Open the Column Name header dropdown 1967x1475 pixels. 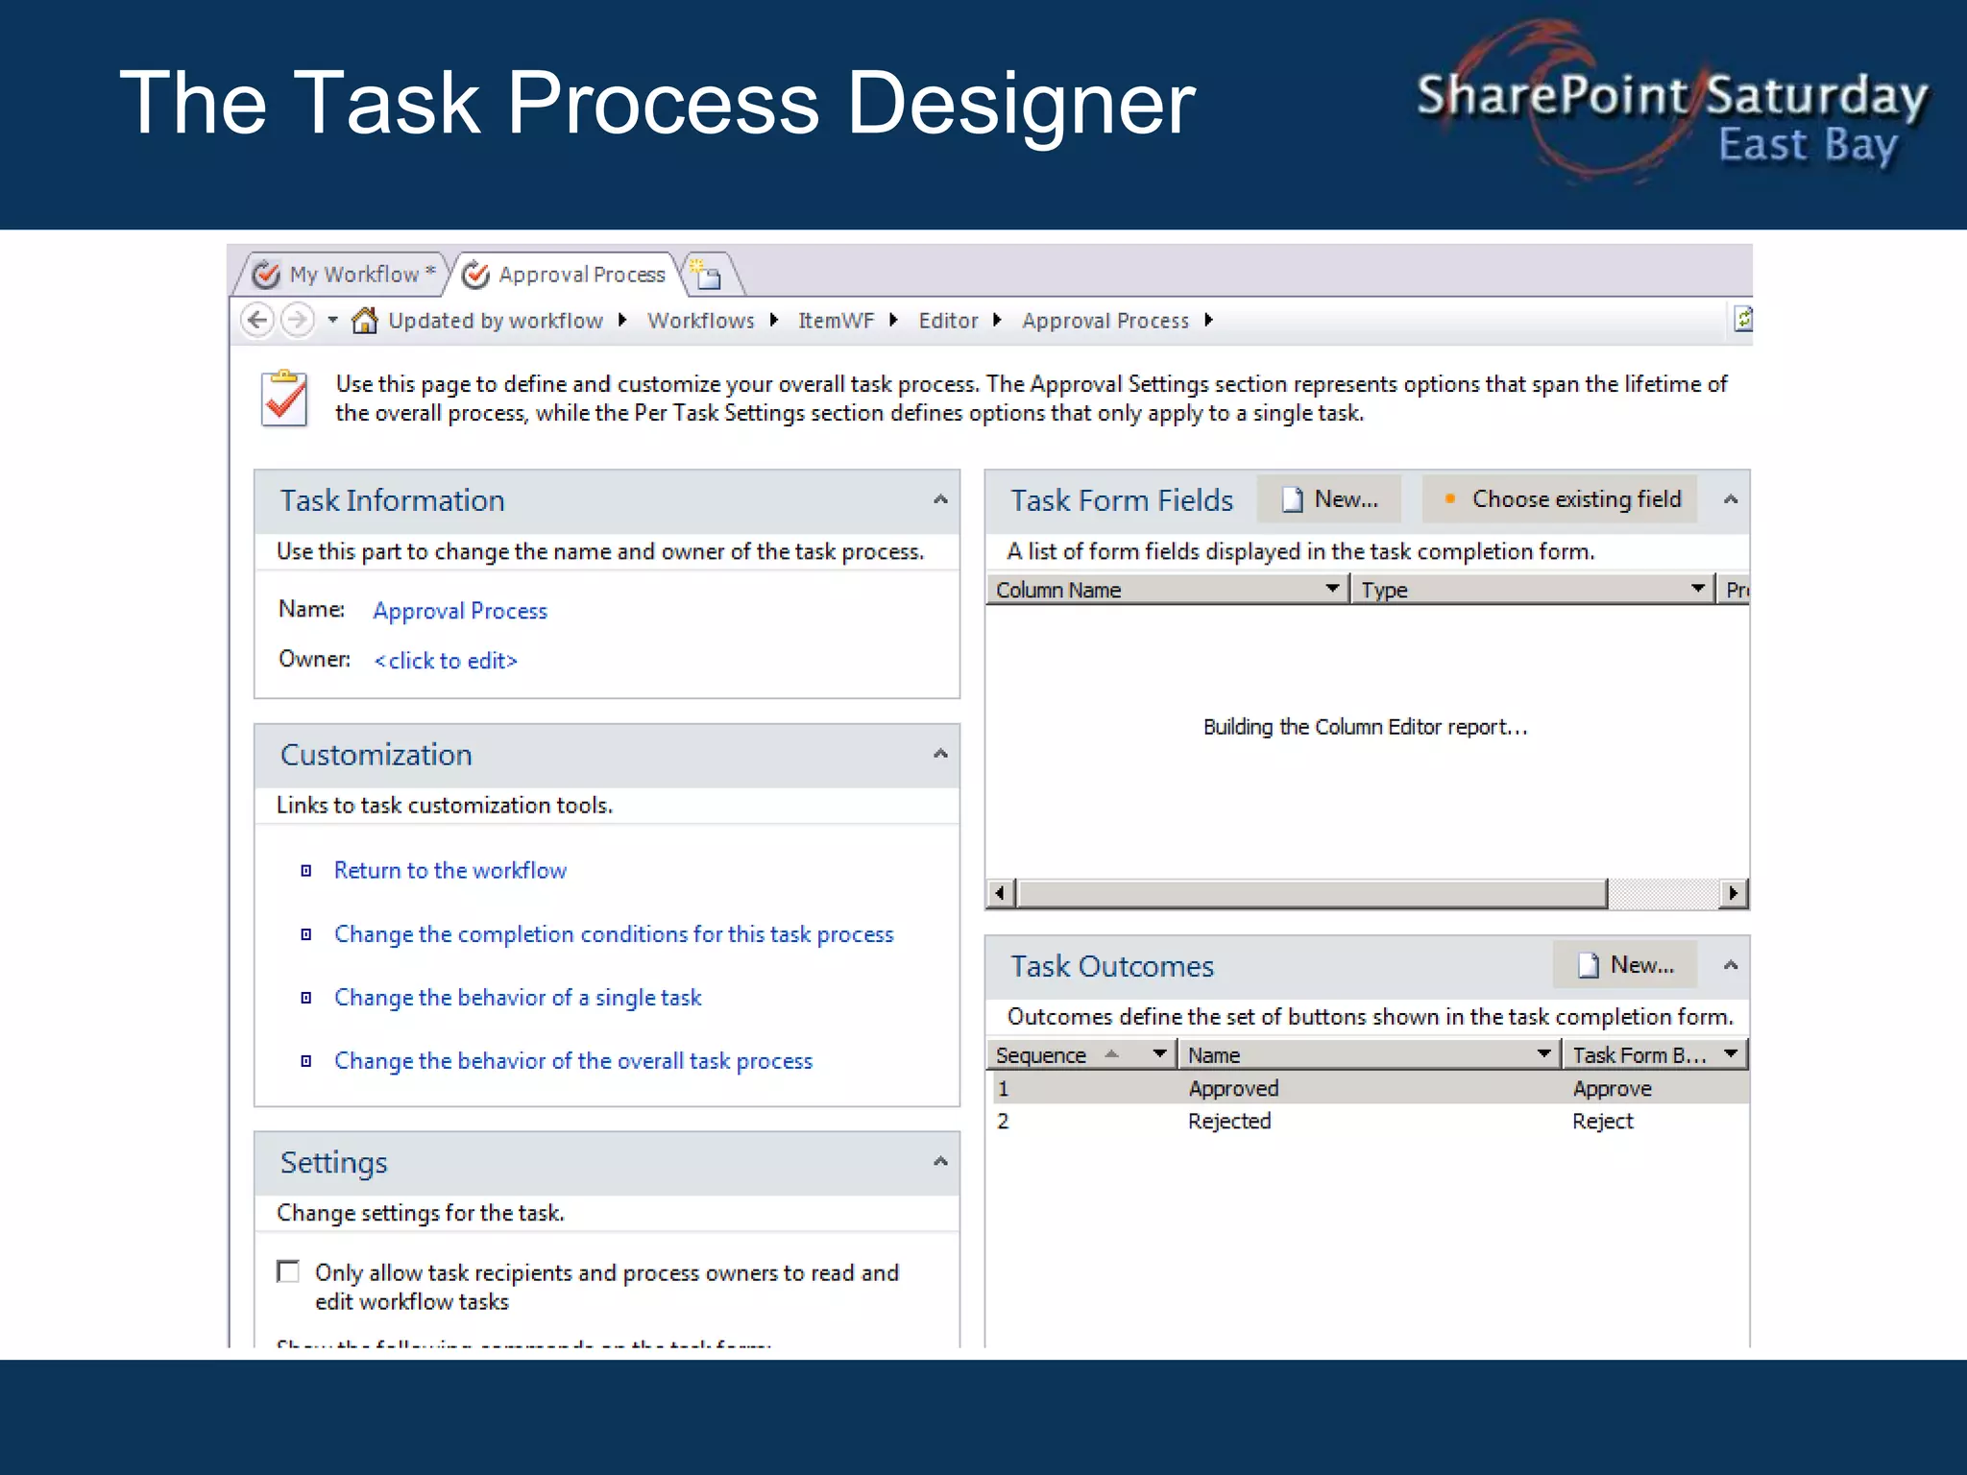[x=1332, y=588]
